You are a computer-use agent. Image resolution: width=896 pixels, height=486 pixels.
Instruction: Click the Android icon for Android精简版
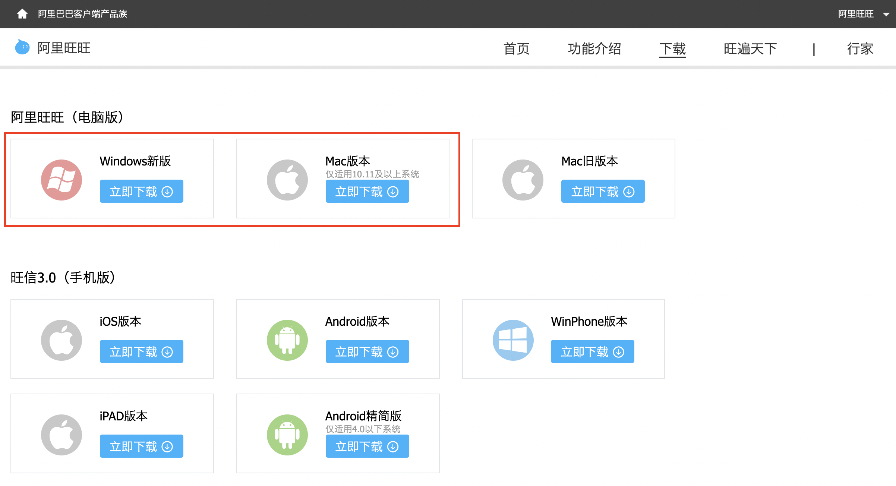click(x=287, y=435)
